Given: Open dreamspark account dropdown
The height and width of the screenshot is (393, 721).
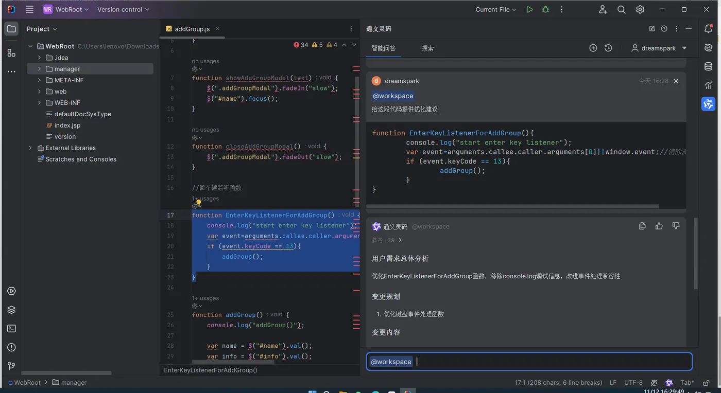Looking at the screenshot, I should click(659, 48).
